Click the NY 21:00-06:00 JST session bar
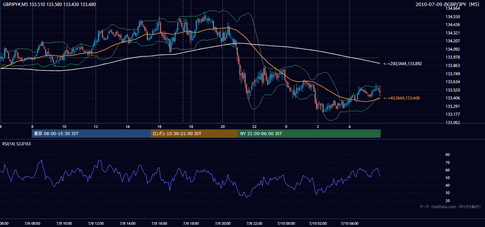This screenshot has width=485, height=227. [x=309, y=134]
